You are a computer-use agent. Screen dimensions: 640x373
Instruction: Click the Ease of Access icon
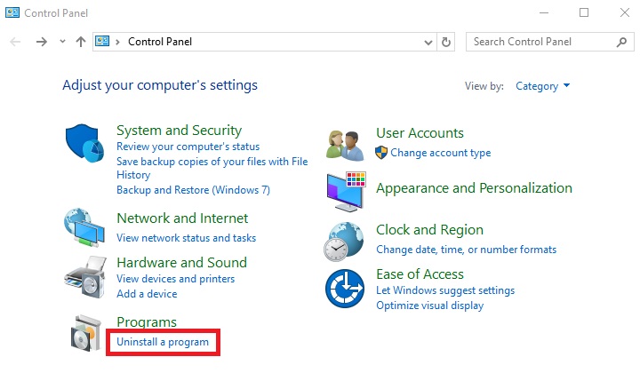tap(345, 290)
